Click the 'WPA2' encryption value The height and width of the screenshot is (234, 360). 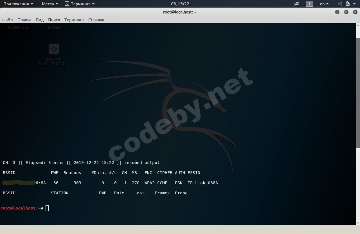pos(150,183)
